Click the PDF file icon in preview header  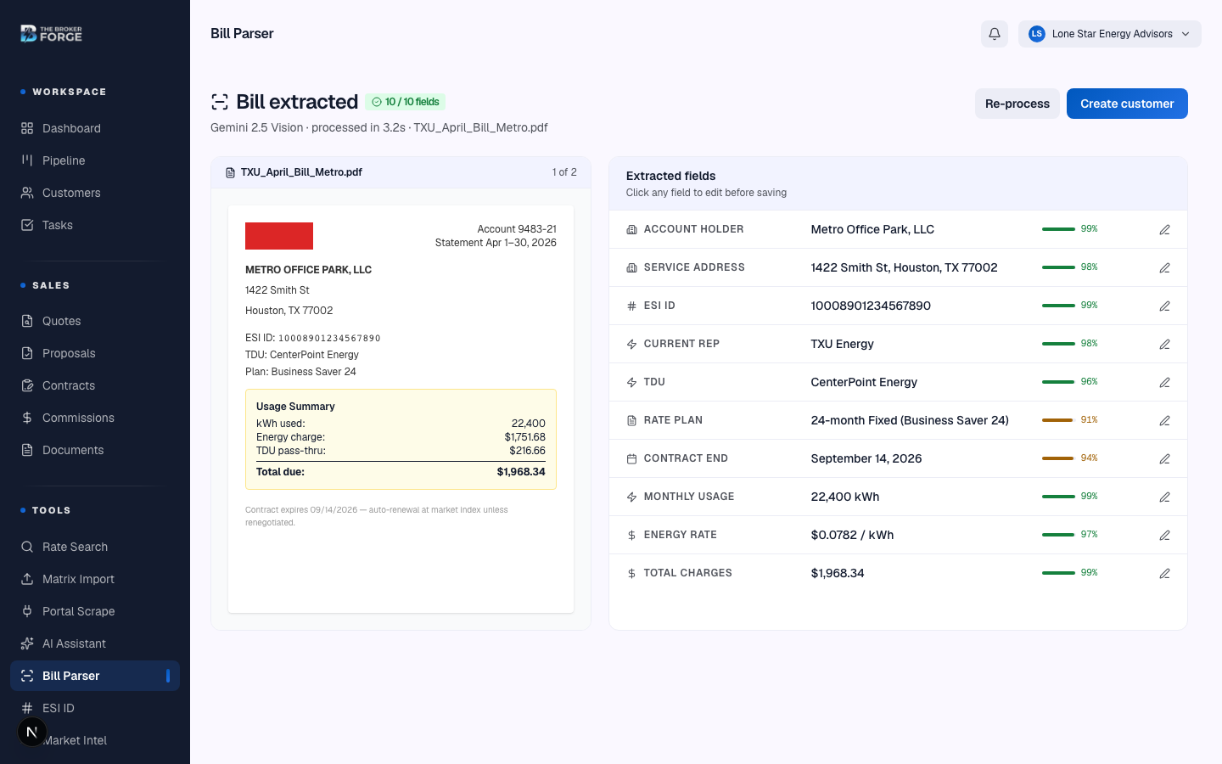pyautogui.click(x=230, y=172)
